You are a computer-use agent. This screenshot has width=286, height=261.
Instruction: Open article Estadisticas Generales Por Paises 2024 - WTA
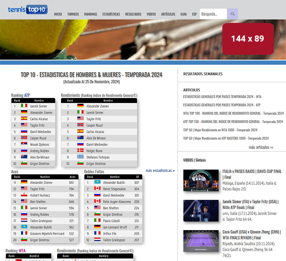tap(222, 97)
